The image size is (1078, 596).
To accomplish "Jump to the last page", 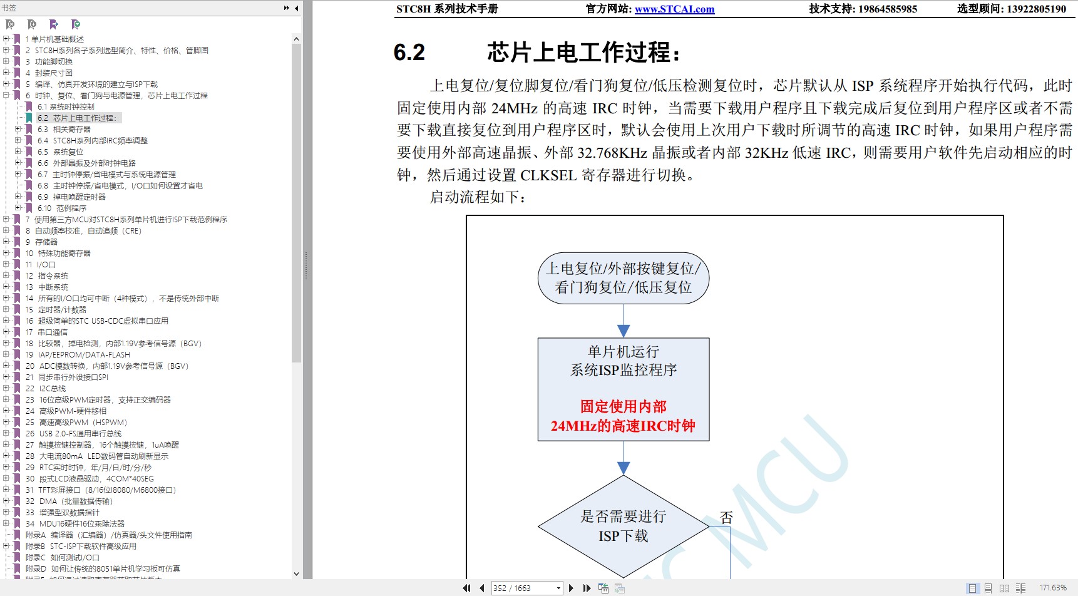I will coord(587,588).
